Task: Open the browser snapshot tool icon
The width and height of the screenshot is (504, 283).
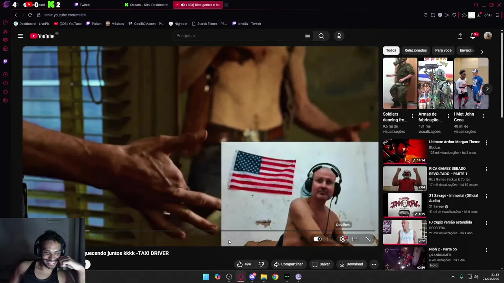Action: click(433, 15)
